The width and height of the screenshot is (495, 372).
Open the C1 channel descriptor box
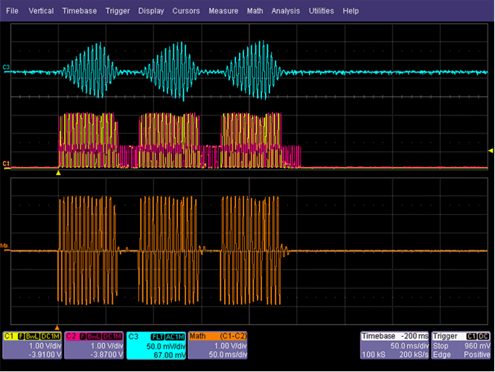(x=33, y=345)
